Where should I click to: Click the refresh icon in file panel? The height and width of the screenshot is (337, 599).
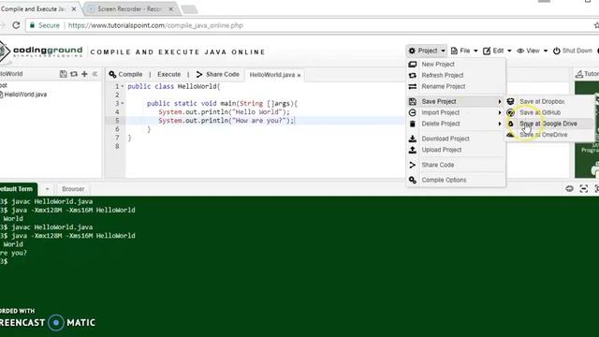coord(74,74)
